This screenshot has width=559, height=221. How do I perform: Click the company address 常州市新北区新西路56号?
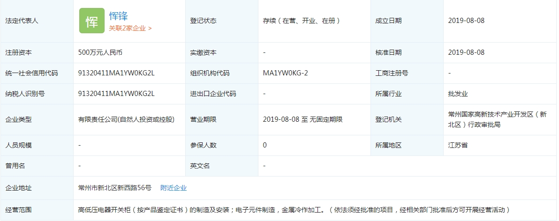pos(115,188)
